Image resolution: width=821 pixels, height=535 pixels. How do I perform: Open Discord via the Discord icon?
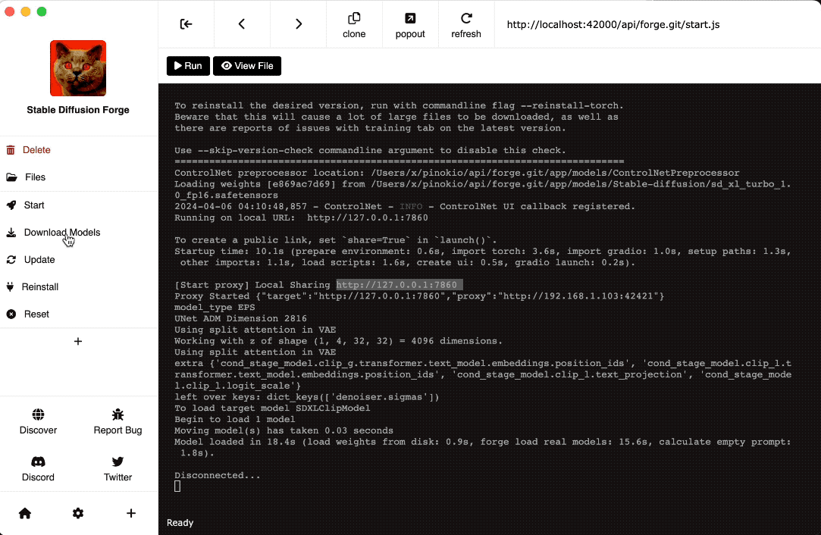point(38,462)
